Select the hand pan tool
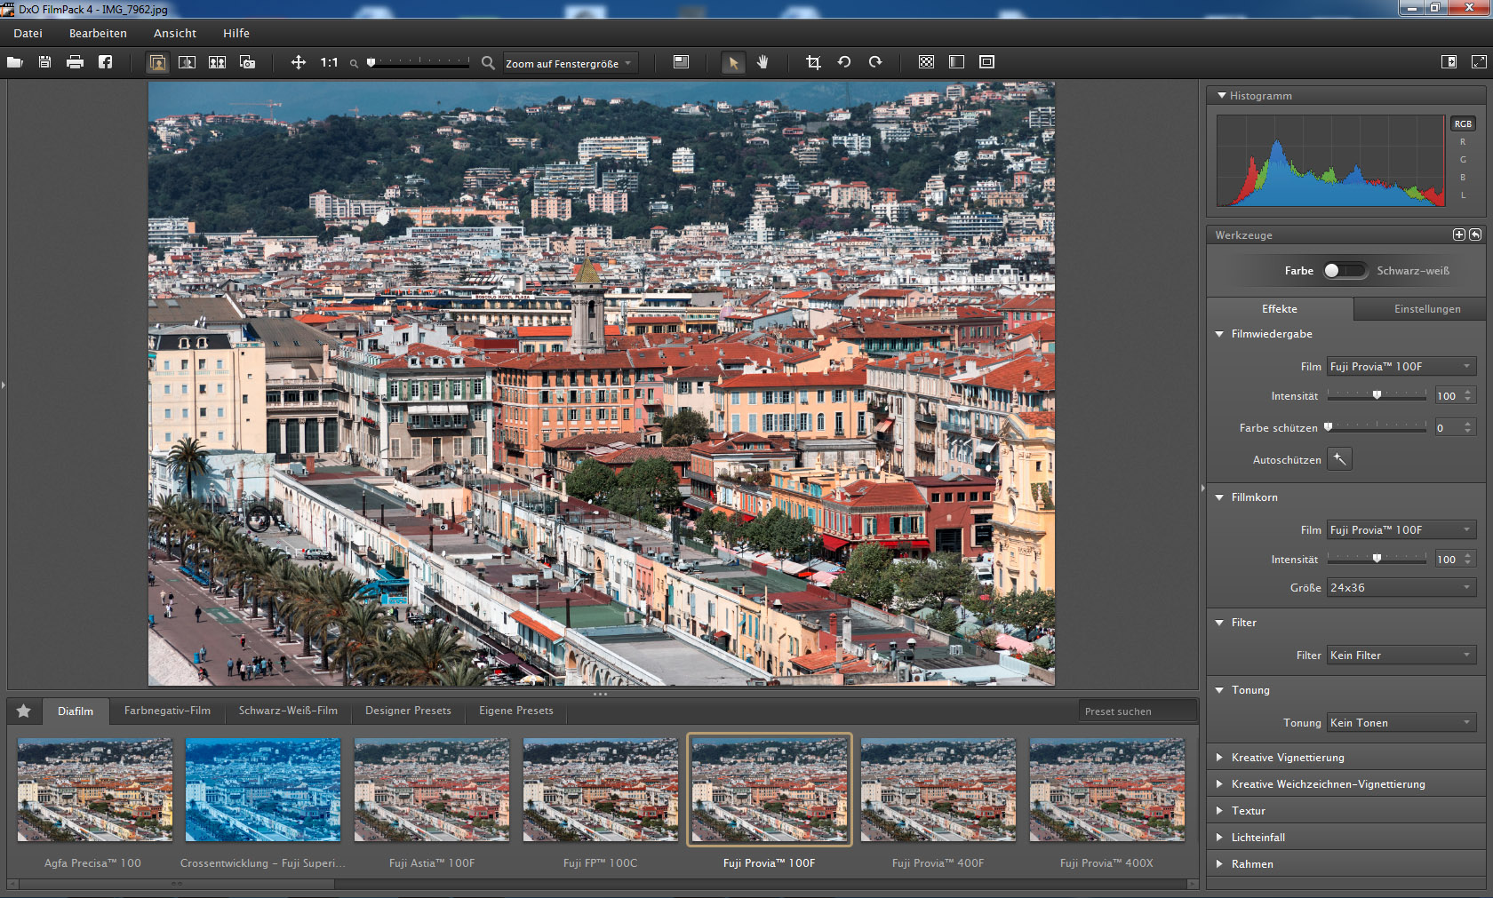Screen dimensions: 1493x898 [762, 62]
